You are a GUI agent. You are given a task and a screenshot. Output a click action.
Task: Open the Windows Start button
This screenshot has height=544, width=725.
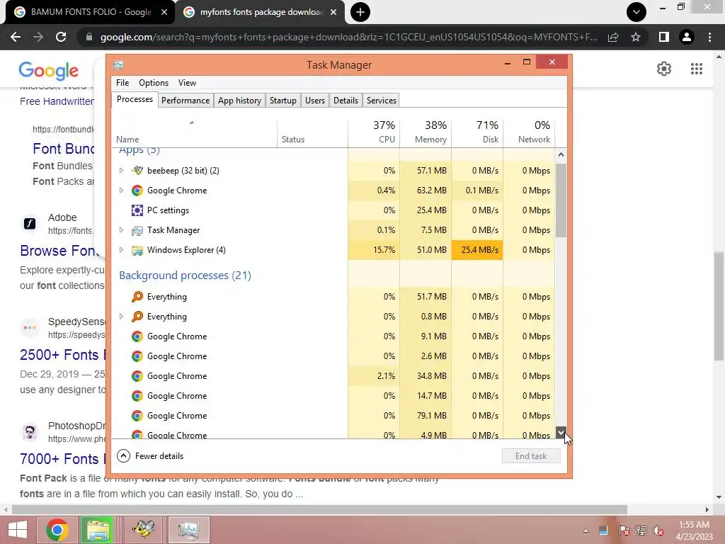18,529
